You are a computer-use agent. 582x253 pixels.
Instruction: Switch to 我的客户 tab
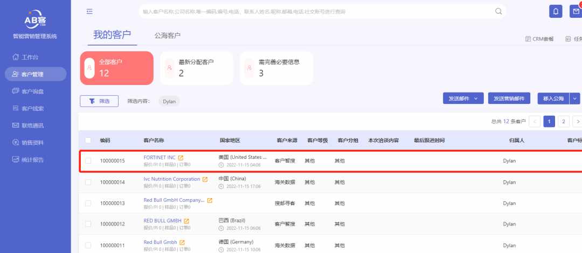112,35
